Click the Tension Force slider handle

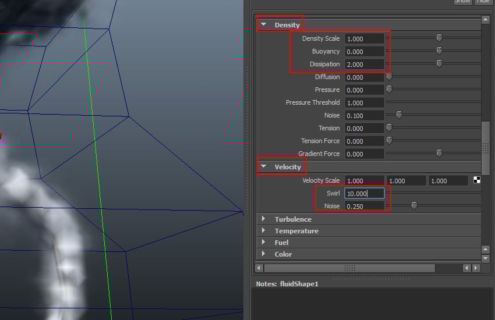point(389,140)
